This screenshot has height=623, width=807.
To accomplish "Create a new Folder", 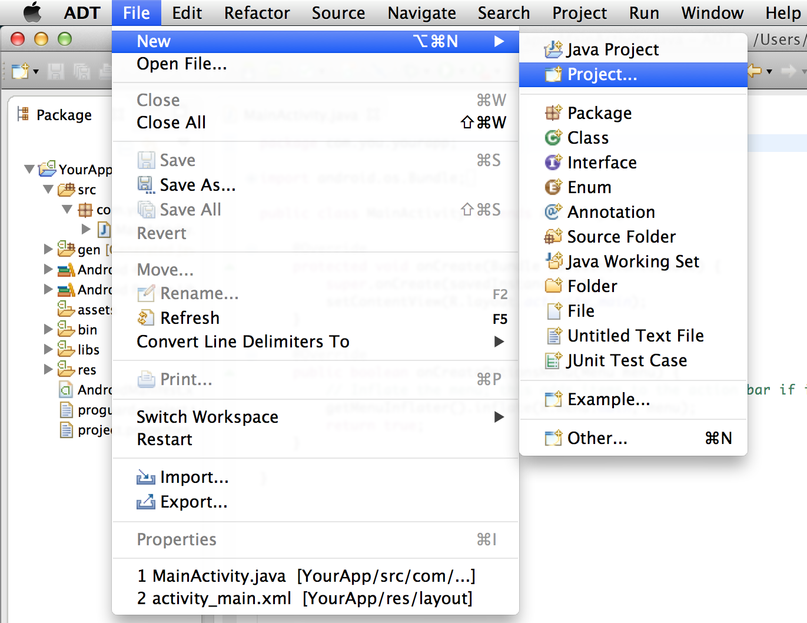I will (x=633, y=286).
